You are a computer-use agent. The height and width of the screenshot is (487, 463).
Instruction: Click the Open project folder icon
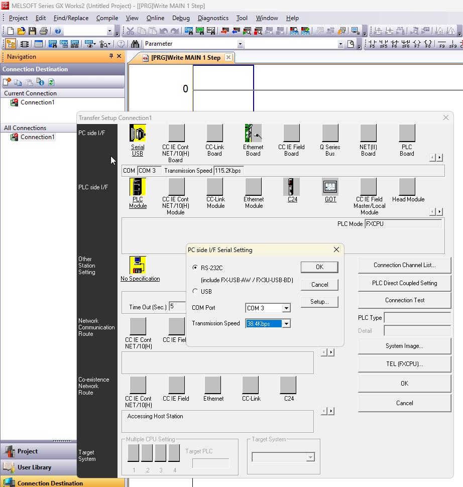click(21, 31)
